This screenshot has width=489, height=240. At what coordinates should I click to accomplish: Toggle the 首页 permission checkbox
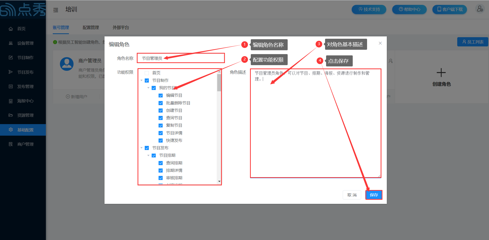click(x=147, y=73)
